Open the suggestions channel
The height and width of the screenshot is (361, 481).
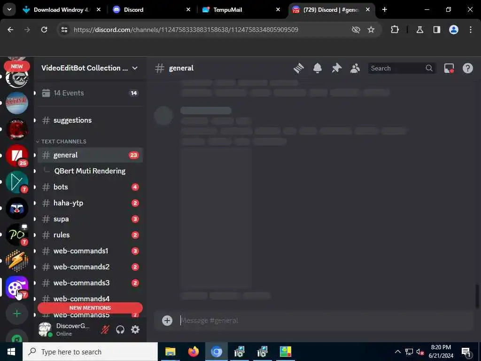pyautogui.click(x=90, y=120)
